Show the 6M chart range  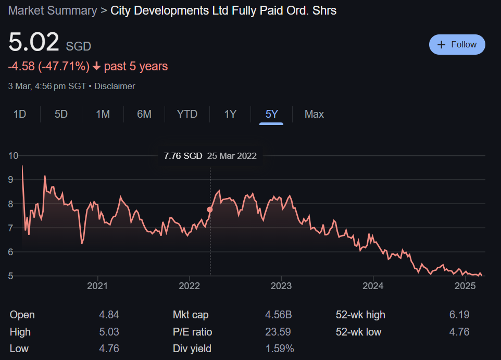144,114
